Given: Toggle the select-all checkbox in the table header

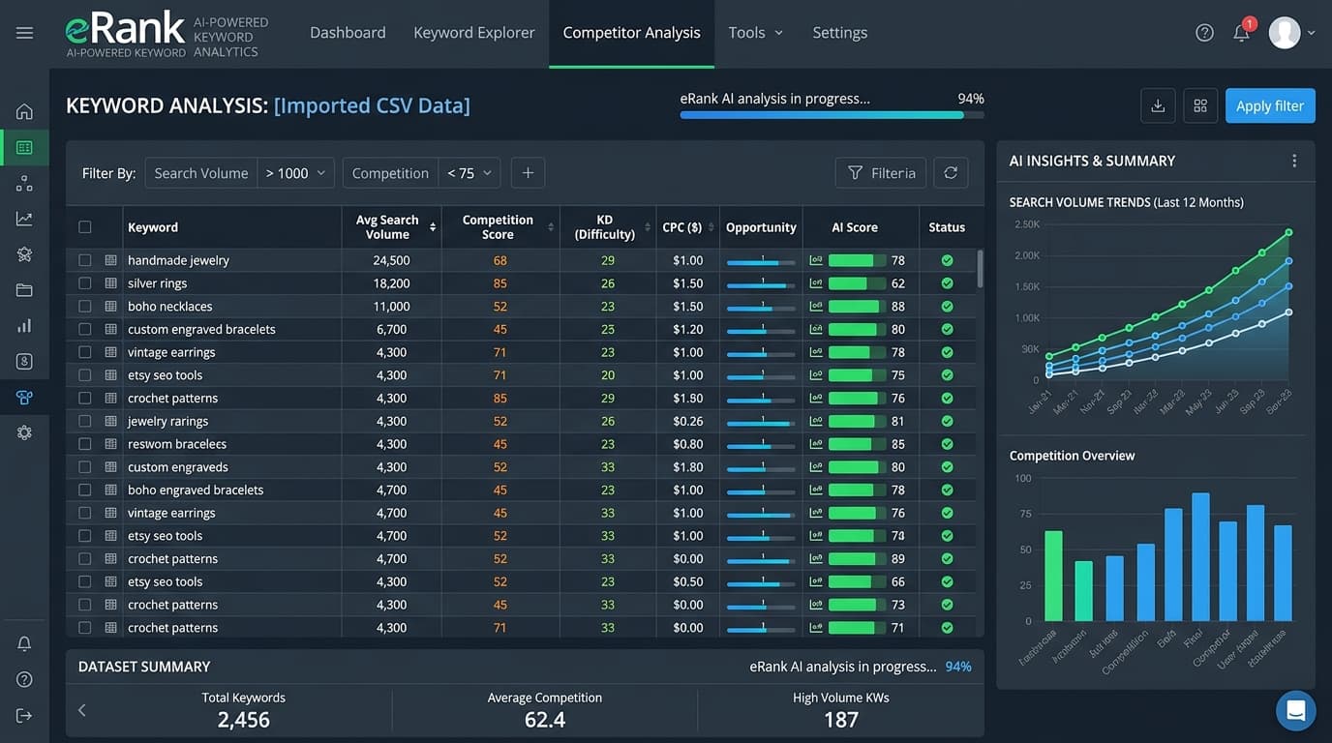Looking at the screenshot, I should (85, 226).
